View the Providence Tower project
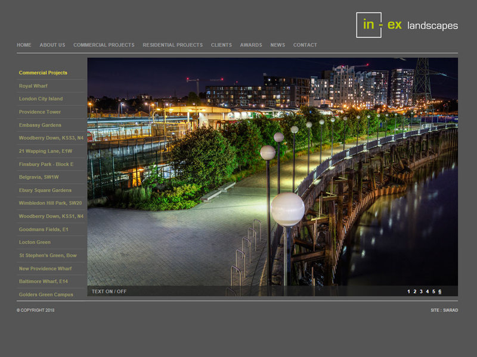The width and height of the screenshot is (477, 357). (x=40, y=112)
